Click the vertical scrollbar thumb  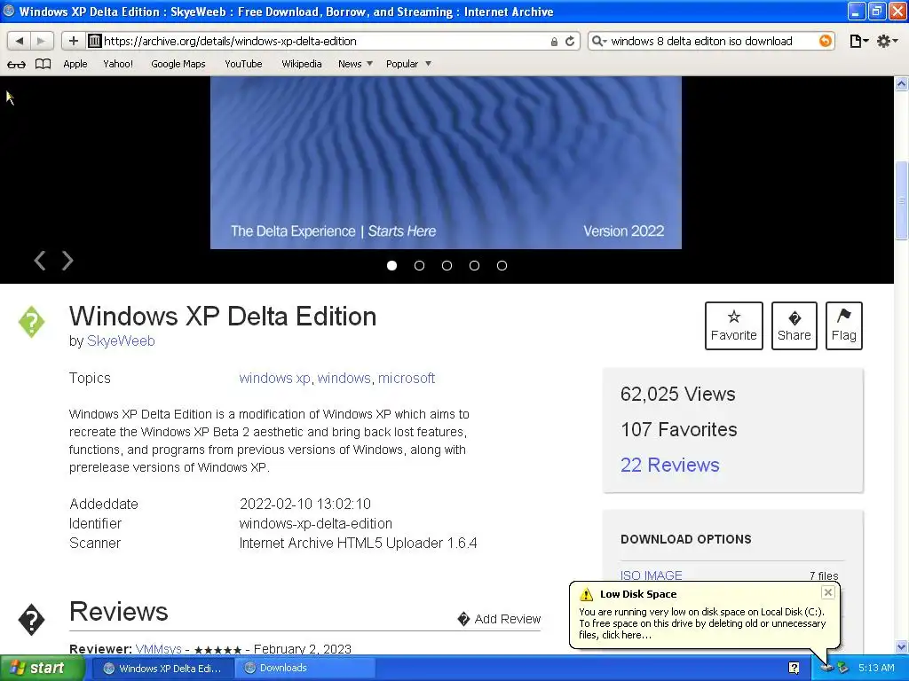[x=902, y=200]
